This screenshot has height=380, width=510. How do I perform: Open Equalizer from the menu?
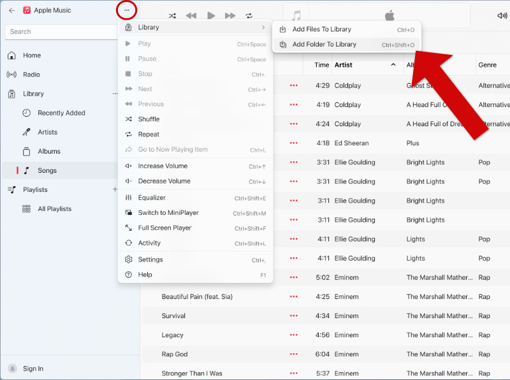[x=195, y=198]
